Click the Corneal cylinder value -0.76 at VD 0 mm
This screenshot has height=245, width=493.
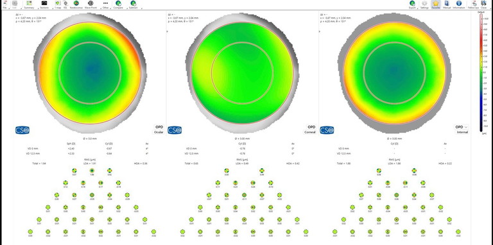pyautogui.click(x=242, y=148)
